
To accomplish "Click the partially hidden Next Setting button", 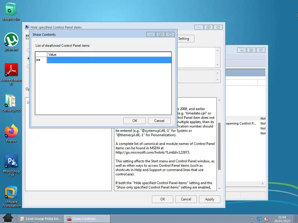I will click(x=186, y=39).
